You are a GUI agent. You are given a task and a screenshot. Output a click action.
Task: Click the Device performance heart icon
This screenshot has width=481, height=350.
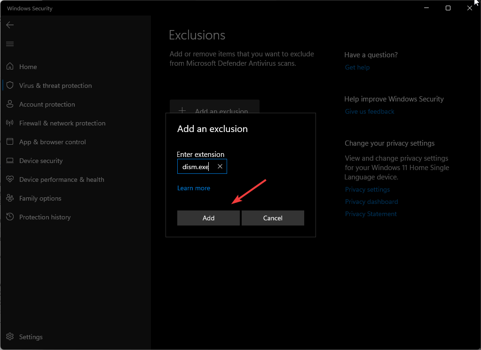(10, 179)
